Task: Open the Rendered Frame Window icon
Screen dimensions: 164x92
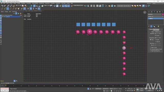Action: point(112,6)
